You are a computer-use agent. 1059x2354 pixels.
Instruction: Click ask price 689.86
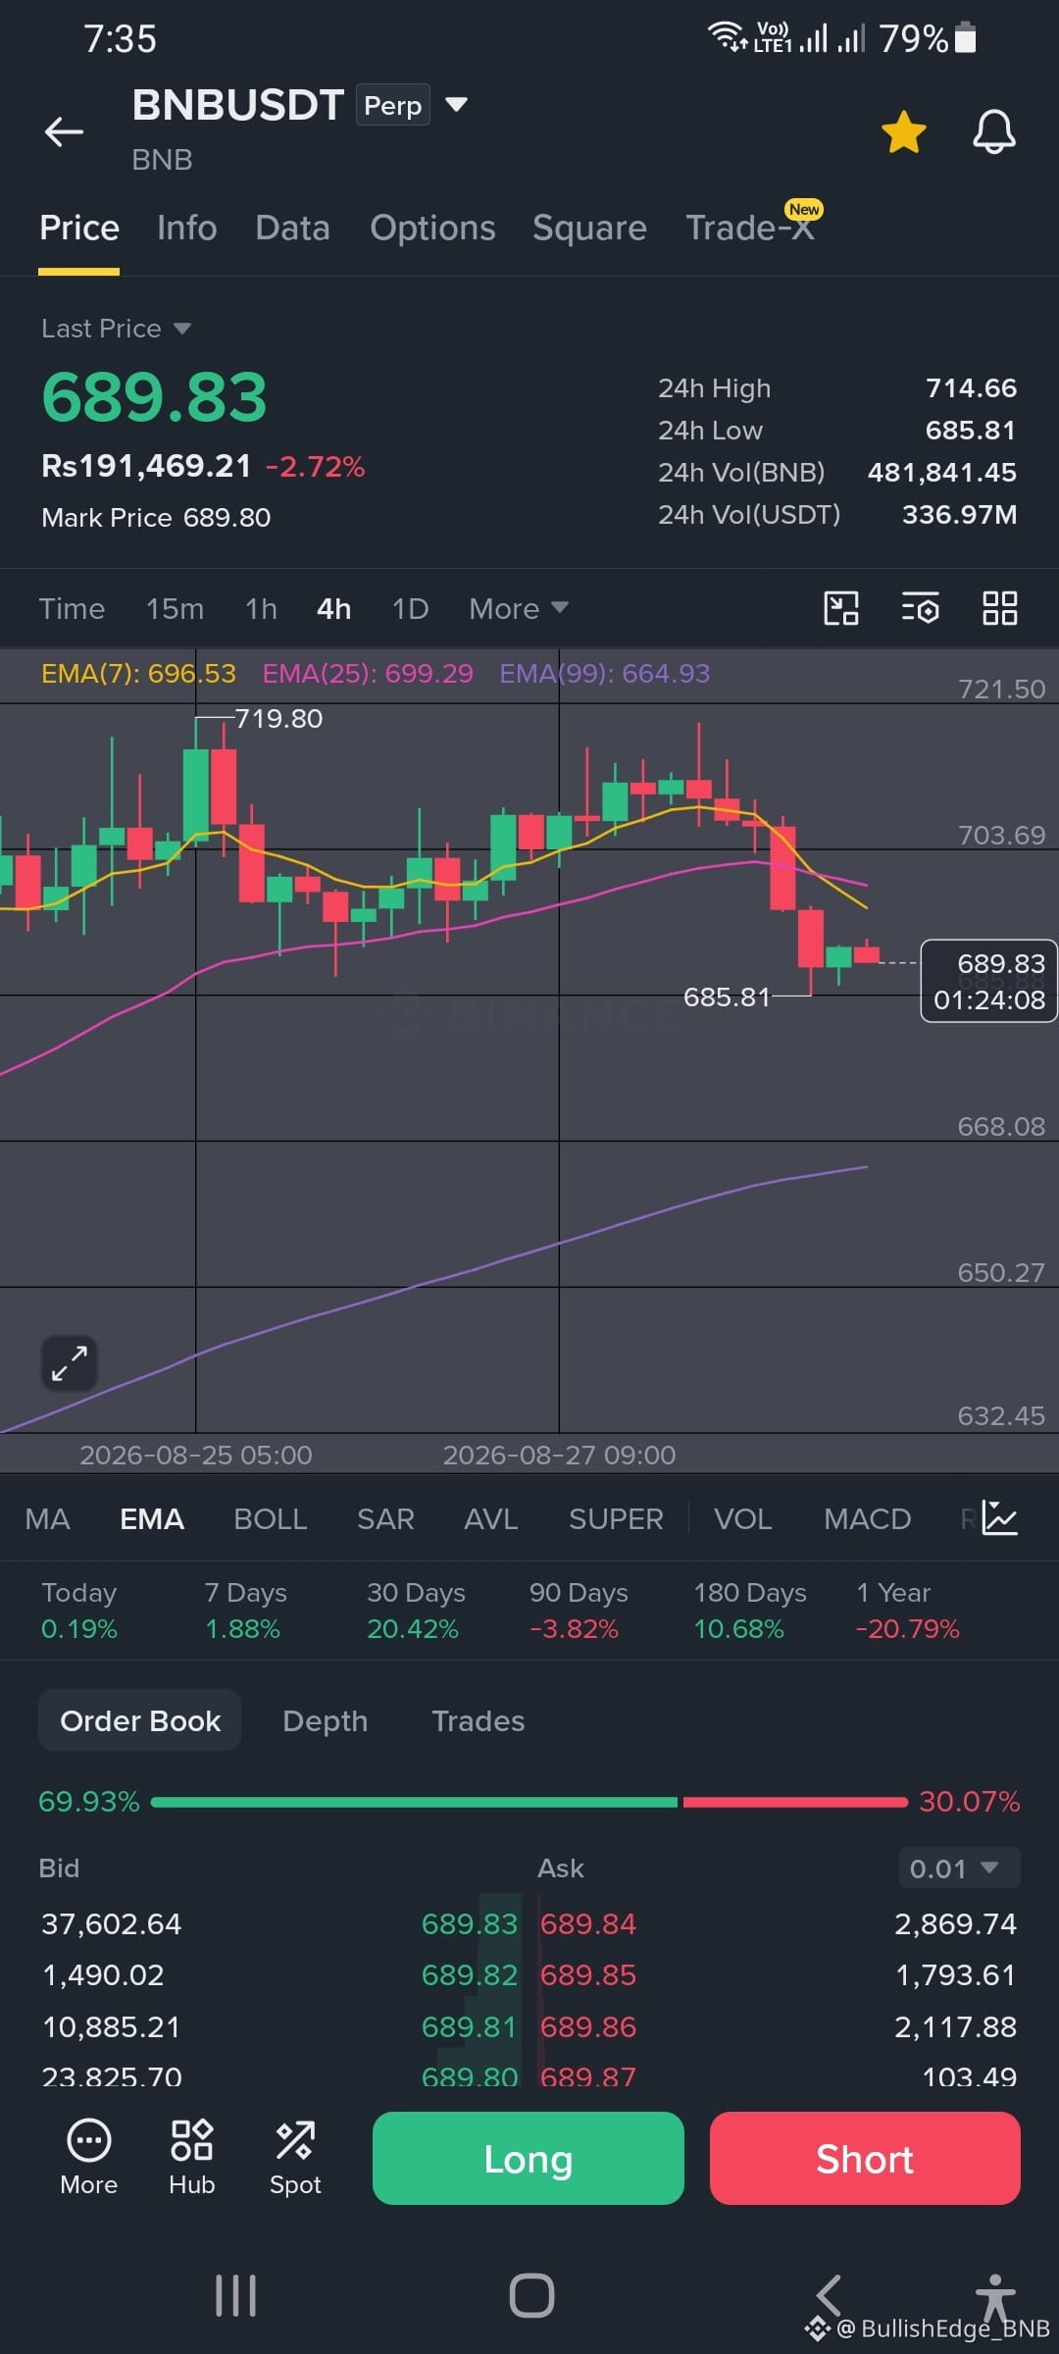pyautogui.click(x=588, y=2026)
